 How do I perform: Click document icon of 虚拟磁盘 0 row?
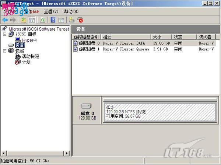point(76,43)
